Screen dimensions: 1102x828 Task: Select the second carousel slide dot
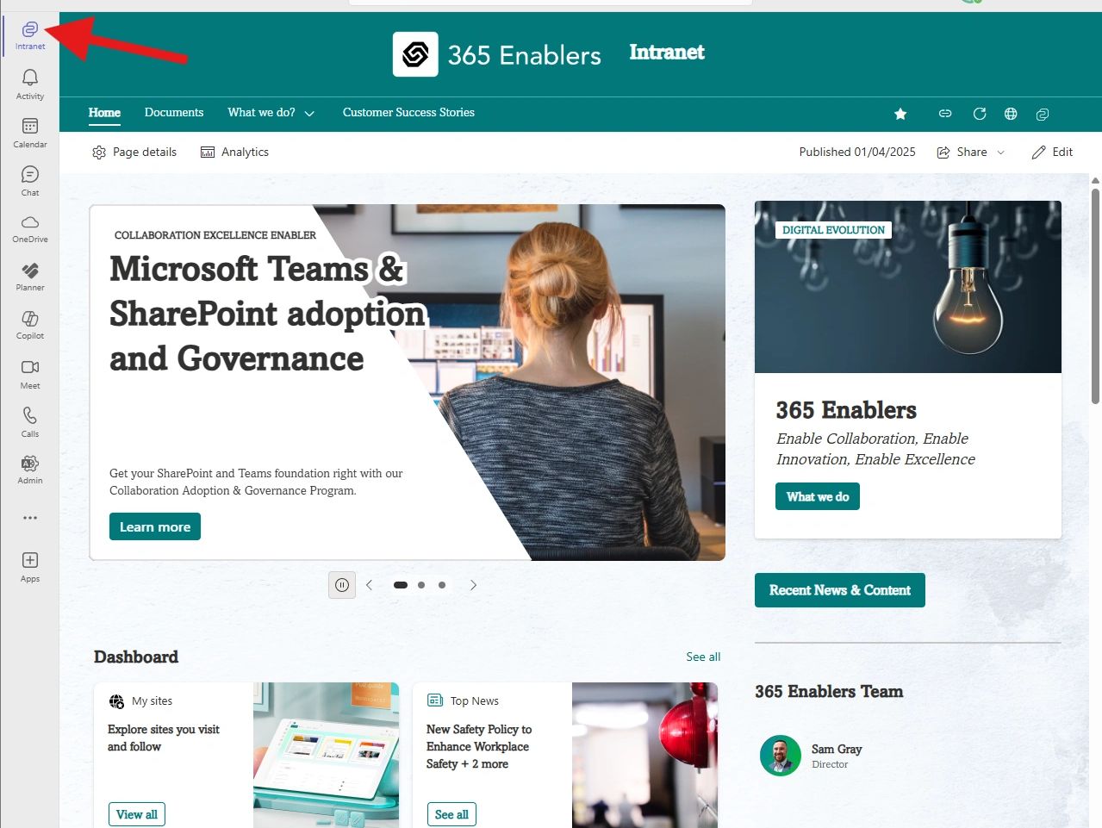tap(421, 585)
